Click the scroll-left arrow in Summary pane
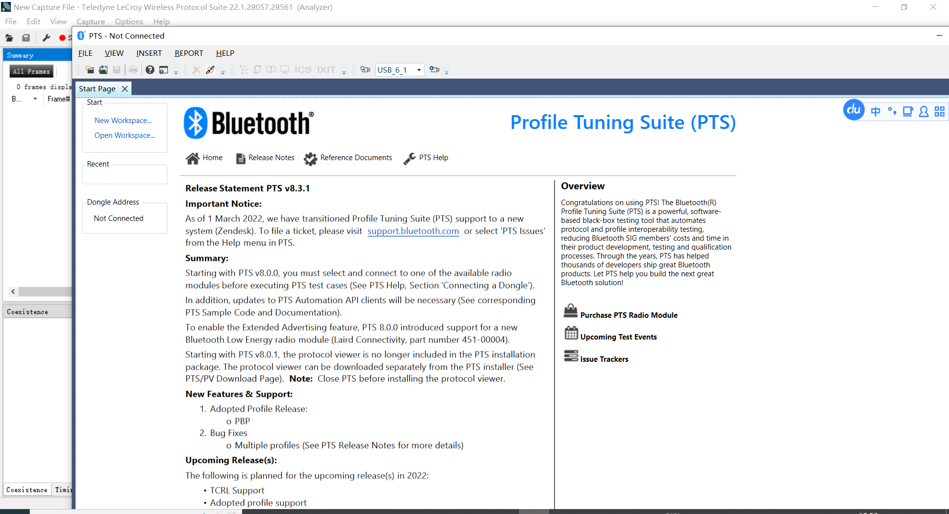This screenshot has height=514, width=949. pos(13,292)
